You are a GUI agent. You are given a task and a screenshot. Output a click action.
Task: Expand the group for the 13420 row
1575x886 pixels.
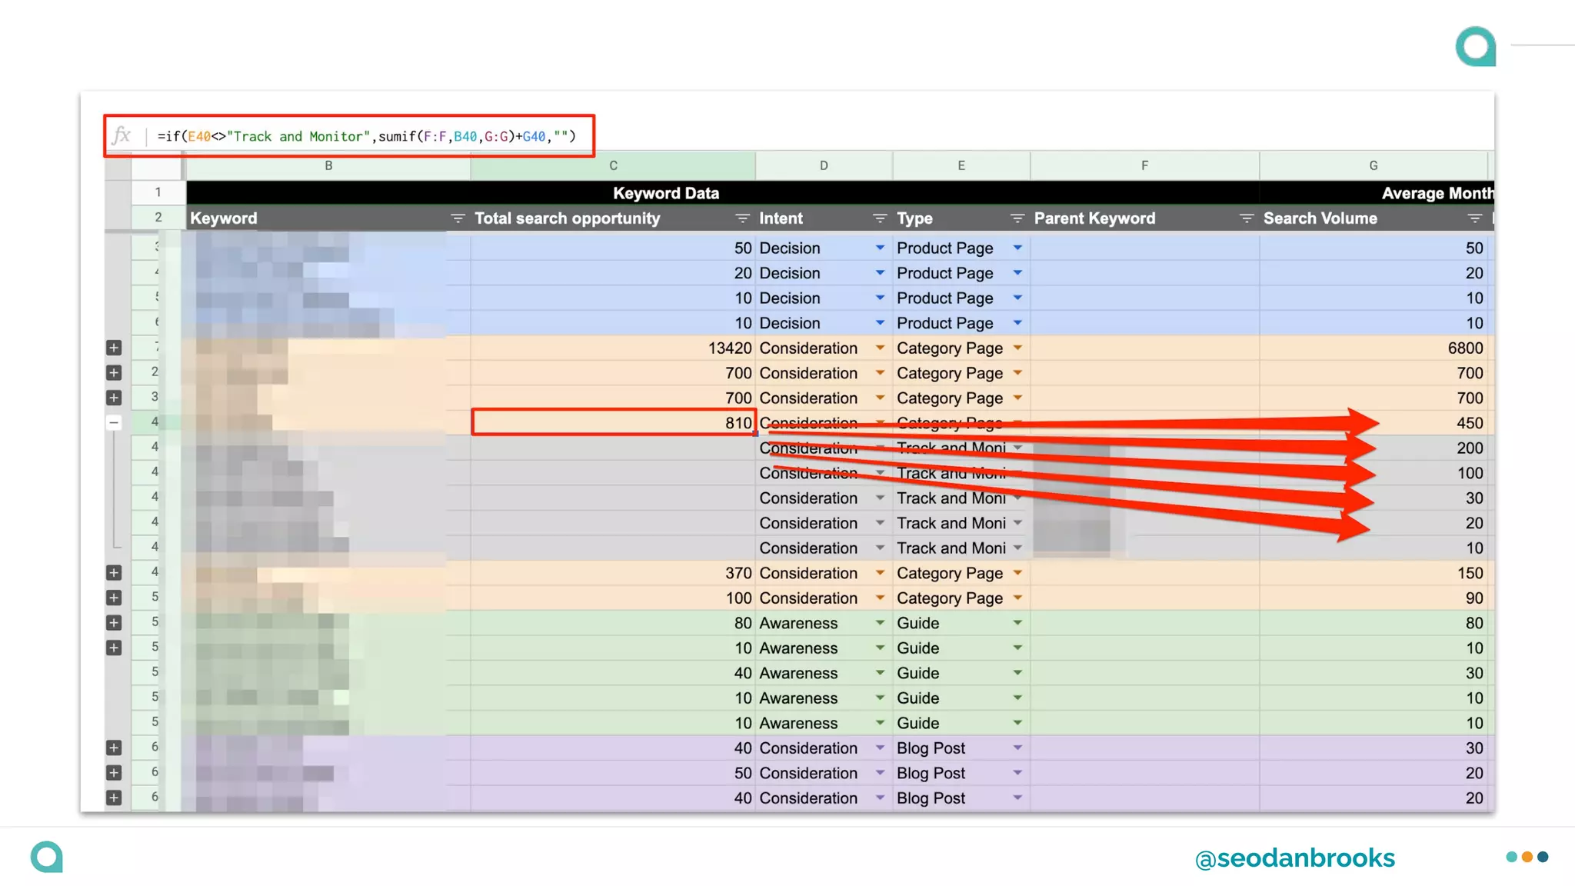pyautogui.click(x=114, y=348)
